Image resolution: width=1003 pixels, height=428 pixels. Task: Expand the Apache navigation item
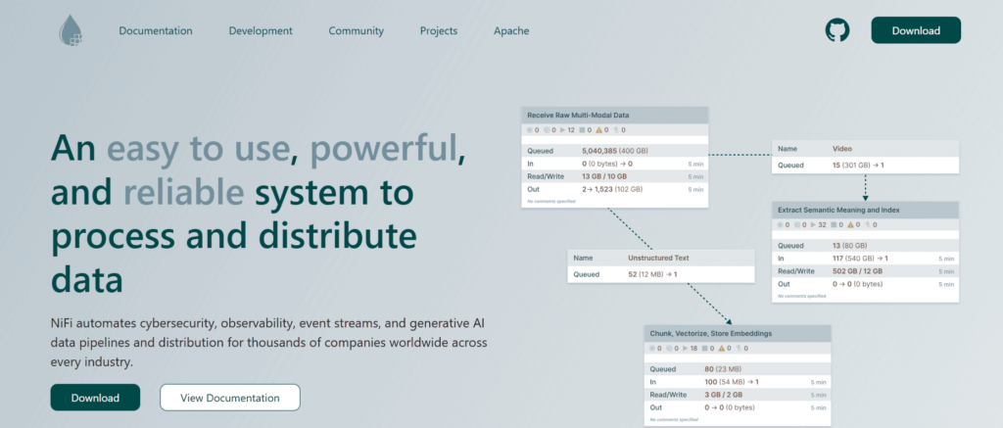[x=511, y=30]
